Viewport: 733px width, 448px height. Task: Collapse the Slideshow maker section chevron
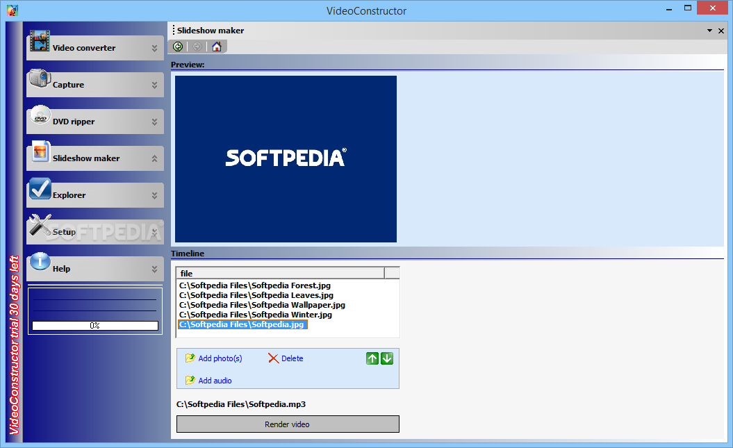[x=154, y=159]
